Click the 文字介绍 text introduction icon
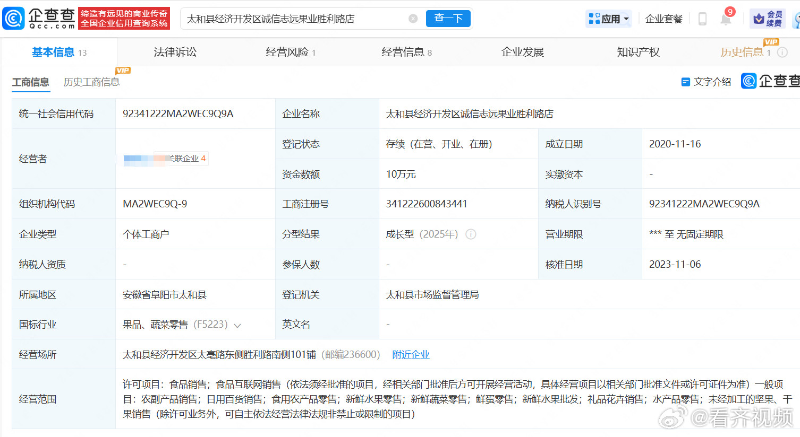This screenshot has width=800, height=437. pos(685,82)
